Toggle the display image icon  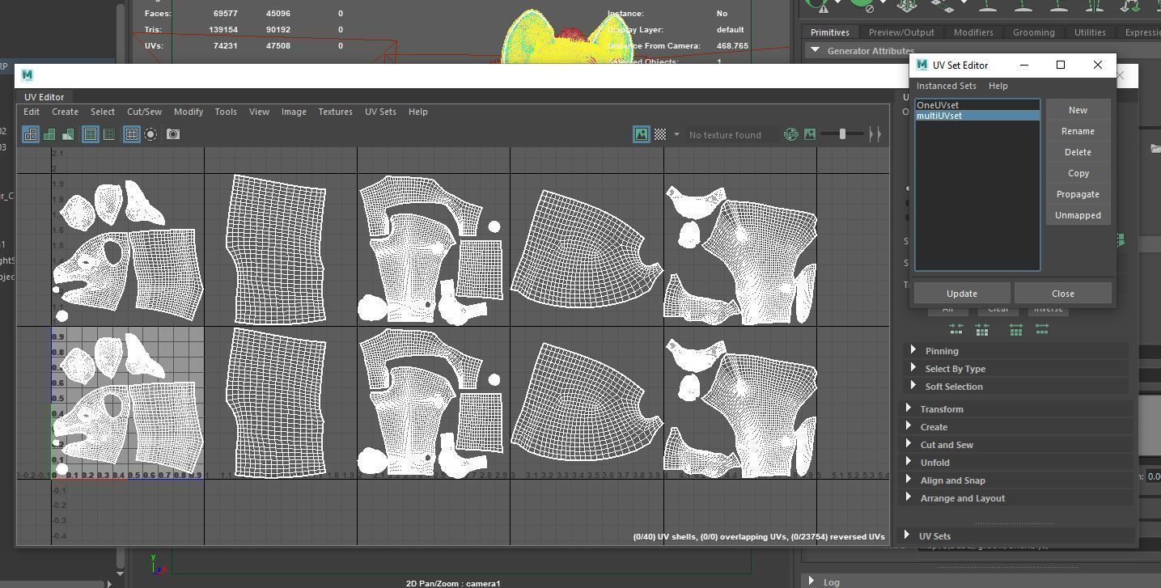642,134
